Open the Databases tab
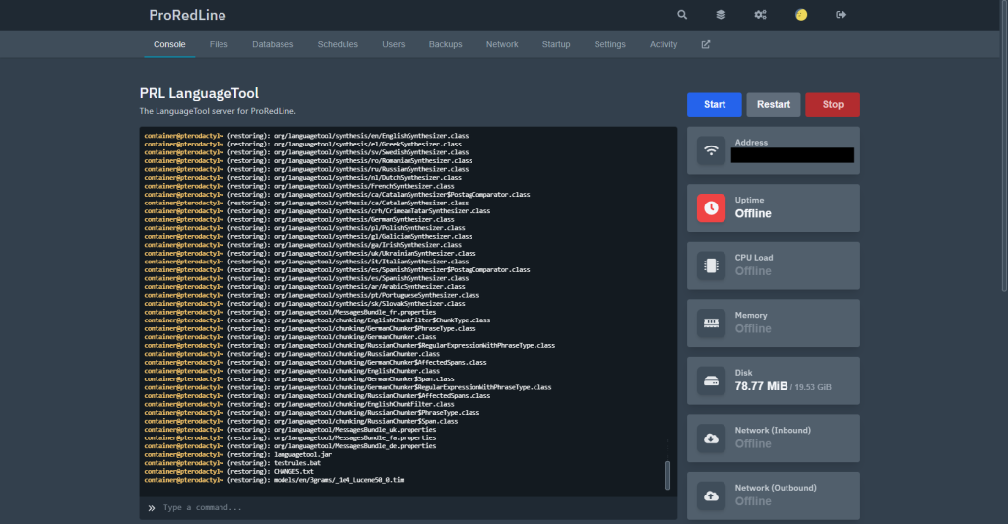 coord(273,44)
